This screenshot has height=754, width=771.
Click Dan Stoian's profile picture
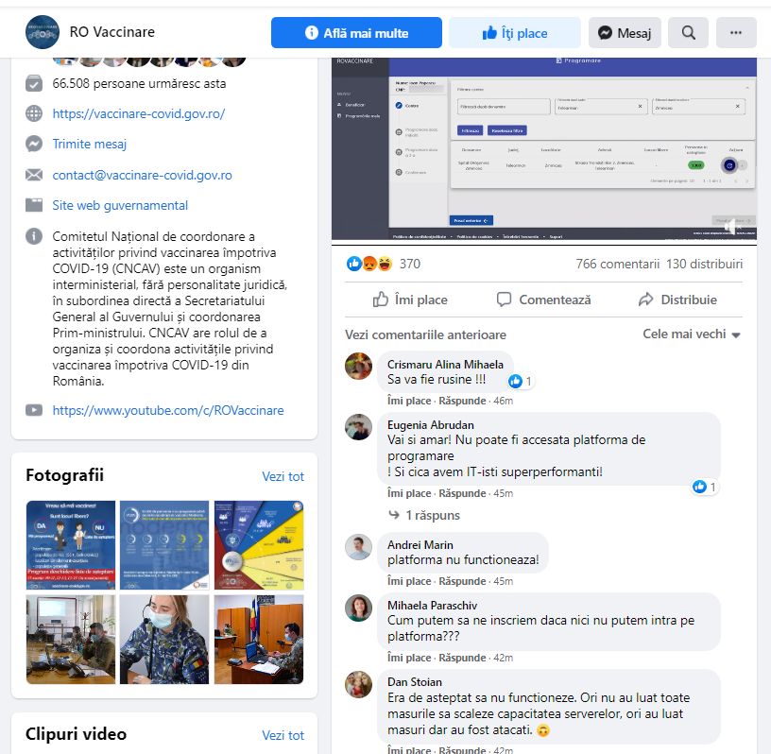tap(358, 684)
